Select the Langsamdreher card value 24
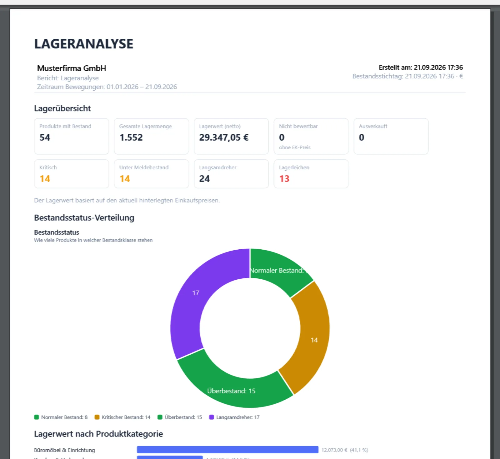 click(x=204, y=179)
